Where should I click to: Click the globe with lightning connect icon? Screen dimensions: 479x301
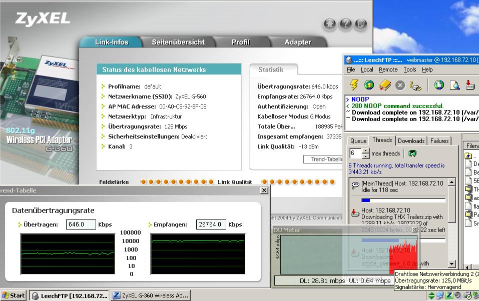[x=369, y=84]
